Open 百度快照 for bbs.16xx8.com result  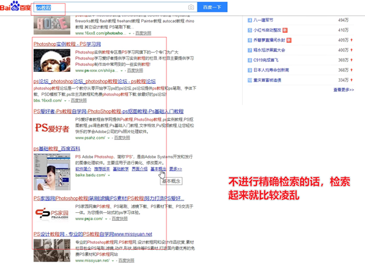point(79,100)
